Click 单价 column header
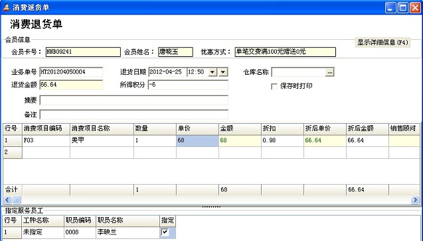Viewport: 423px width, 241px height. pyautogui.click(x=197, y=129)
